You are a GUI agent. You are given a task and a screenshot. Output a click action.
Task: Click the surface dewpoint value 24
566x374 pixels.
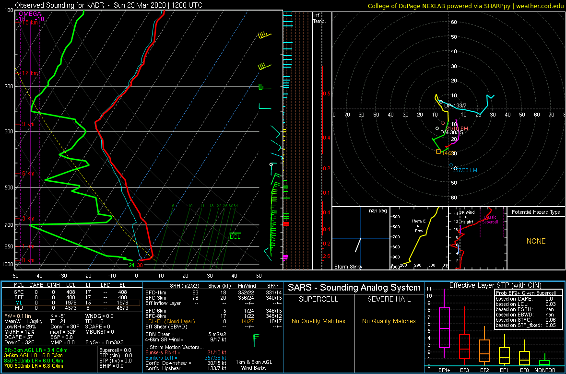tap(132, 265)
